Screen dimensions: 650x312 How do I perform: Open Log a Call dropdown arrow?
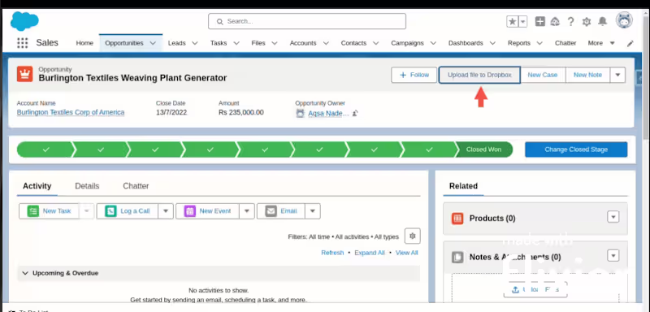166,211
